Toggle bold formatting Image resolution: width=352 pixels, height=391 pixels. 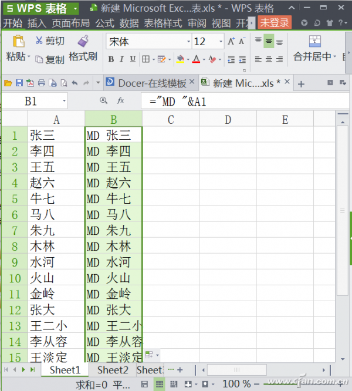click(x=111, y=59)
